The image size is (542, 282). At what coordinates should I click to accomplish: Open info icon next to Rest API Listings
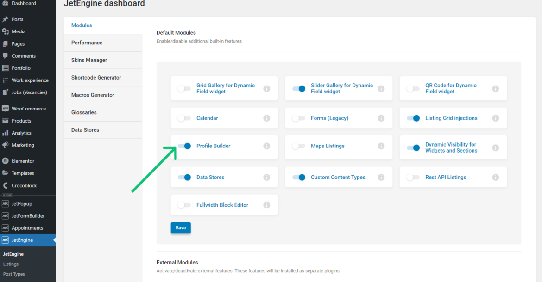pyautogui.click(x=495, y=178)
